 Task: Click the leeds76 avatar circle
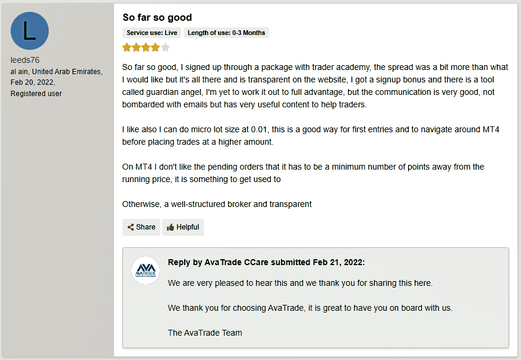30,31
